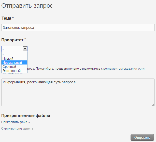Click the Отправить запрос page heading

click(27, 6)
